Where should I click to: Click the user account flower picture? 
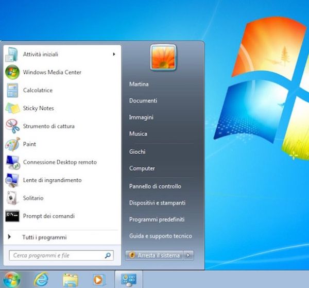click(x=163, y=57)
